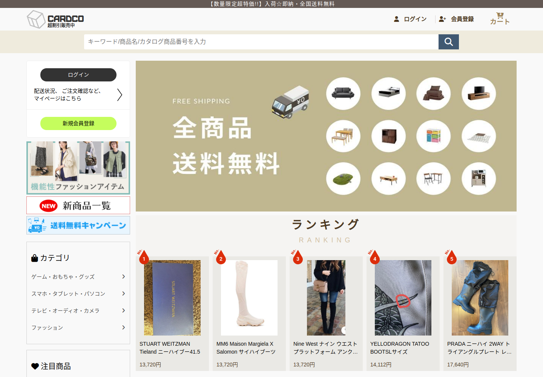This screenshot has height=377, width=543.
Task: Expand the テレビ・オーディオ・カメラ category
Action: click(x=78, y=311)
